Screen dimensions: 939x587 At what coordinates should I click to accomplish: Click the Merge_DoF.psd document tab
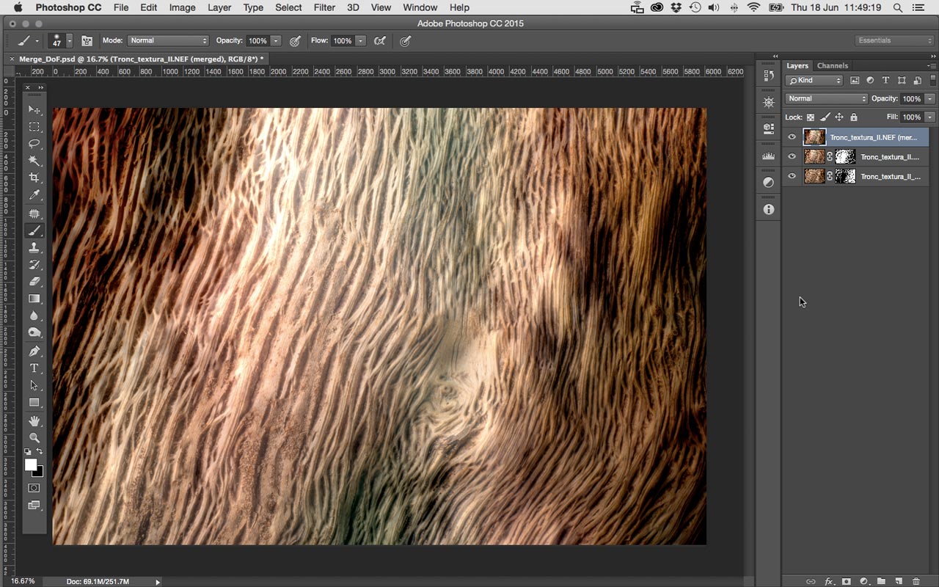point(139,59)
